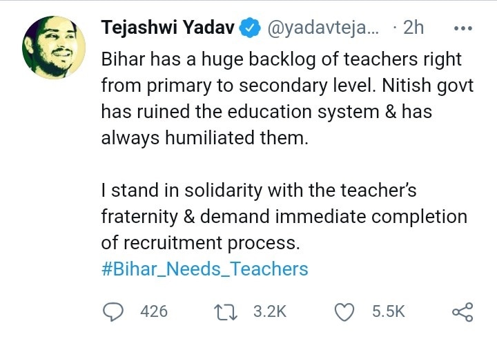The image size is (497, 339).
Task: Follow the #Bihar_Needs_Teachers hashtag
Action: [205, 269]
